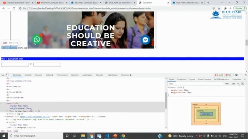Open the Windows Start menu
Screen dimensions: 248x139
(4, 136)
